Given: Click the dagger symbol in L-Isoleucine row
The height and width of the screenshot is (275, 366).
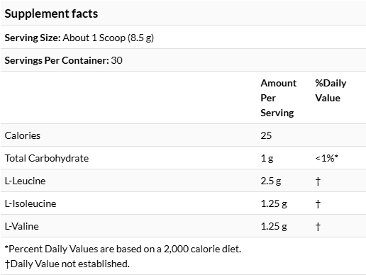Looking at the screenshot, I should [318, 204].
